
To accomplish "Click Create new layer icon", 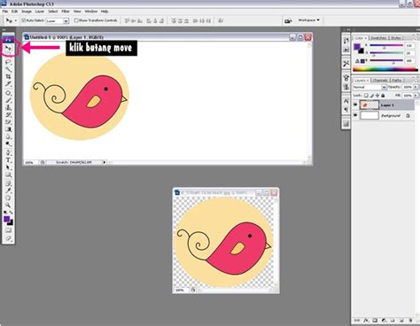I will pos(401,320).
